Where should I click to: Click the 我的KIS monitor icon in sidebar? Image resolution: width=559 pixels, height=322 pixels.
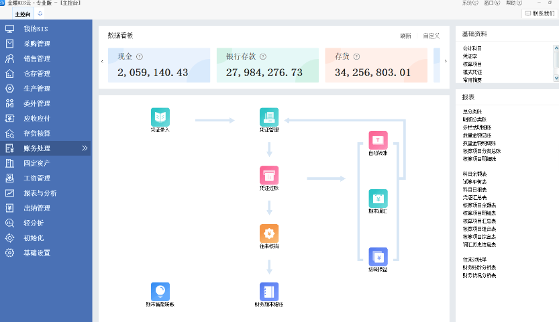tap(9, 29)
